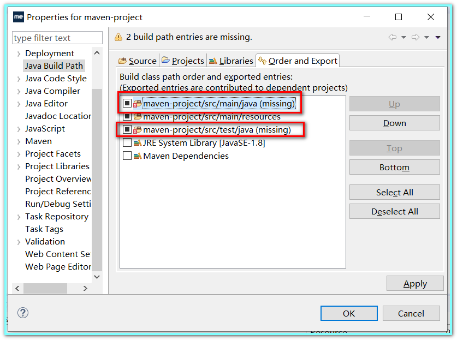Screen dimensions: 457x340
Task: Click tree scrollbar down arrow
Action: (x=97, y=277)
